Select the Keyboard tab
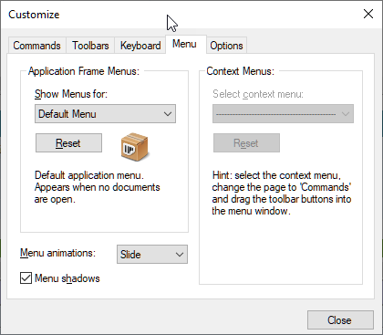 tap(140, 46)
